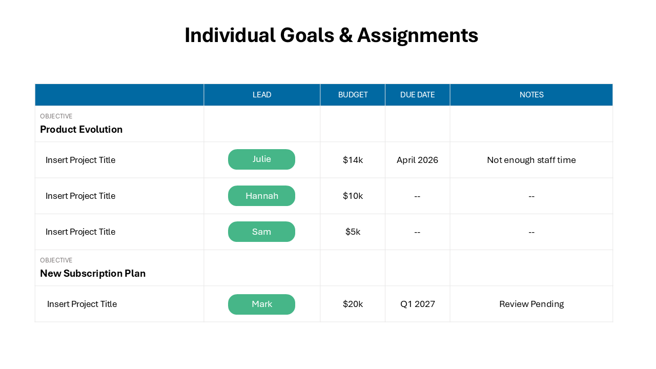Select the Review Pending note
The image size is (656, 369).
tap(531, 304)
